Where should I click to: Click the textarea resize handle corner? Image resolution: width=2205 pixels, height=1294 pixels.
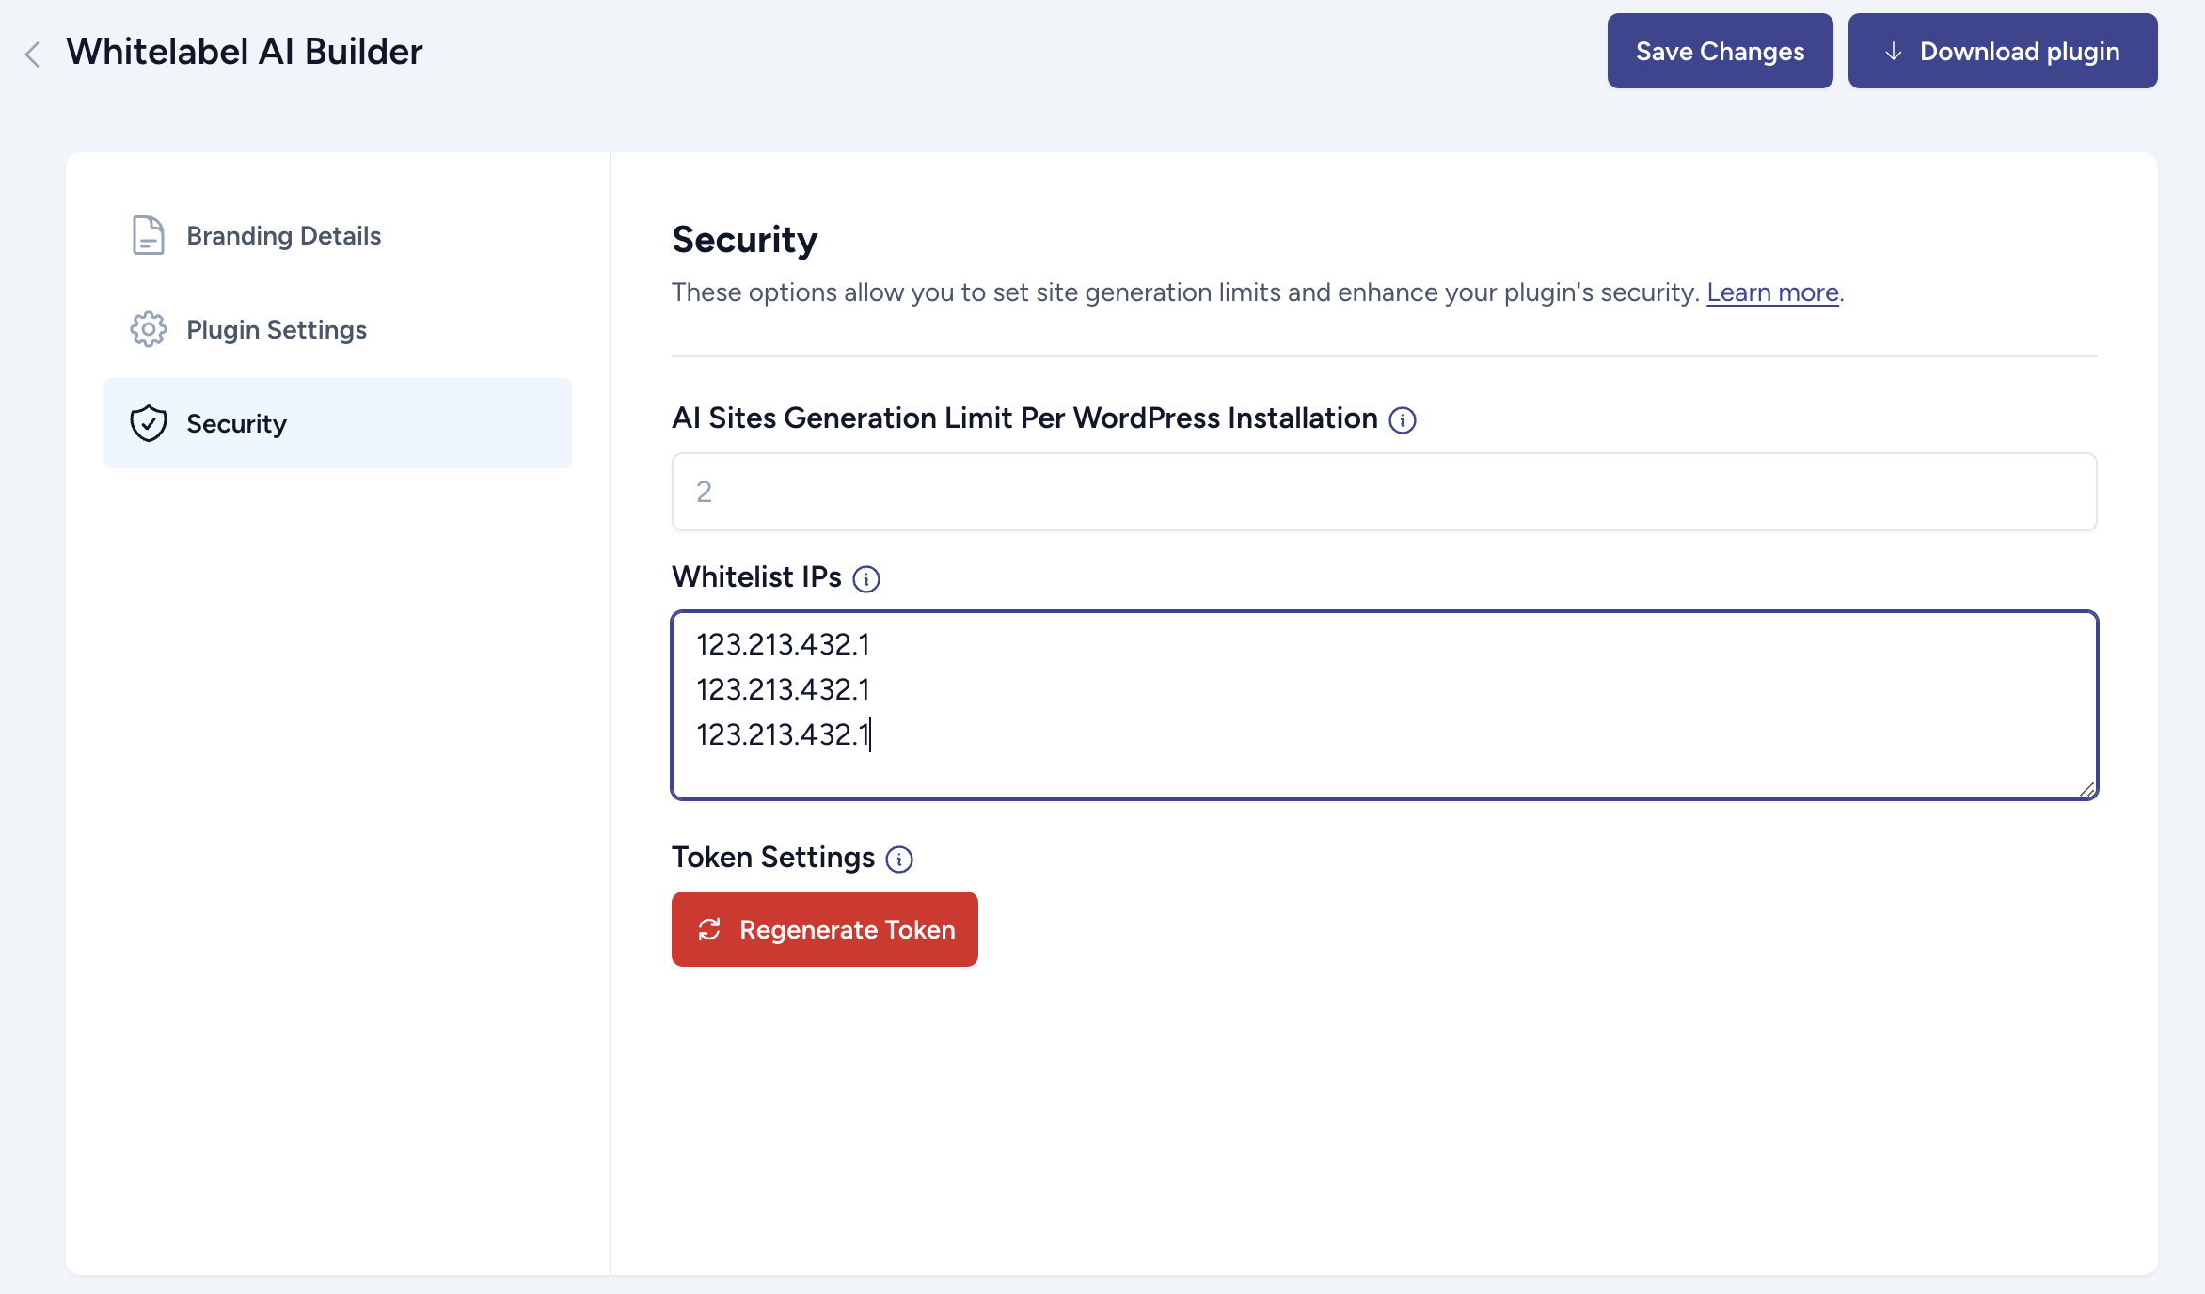2086,789
